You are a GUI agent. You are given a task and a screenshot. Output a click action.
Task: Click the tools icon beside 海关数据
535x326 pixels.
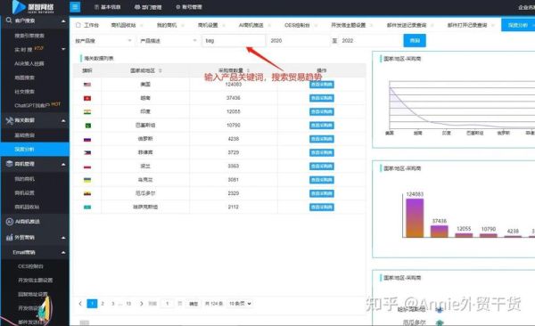(10, 120)
